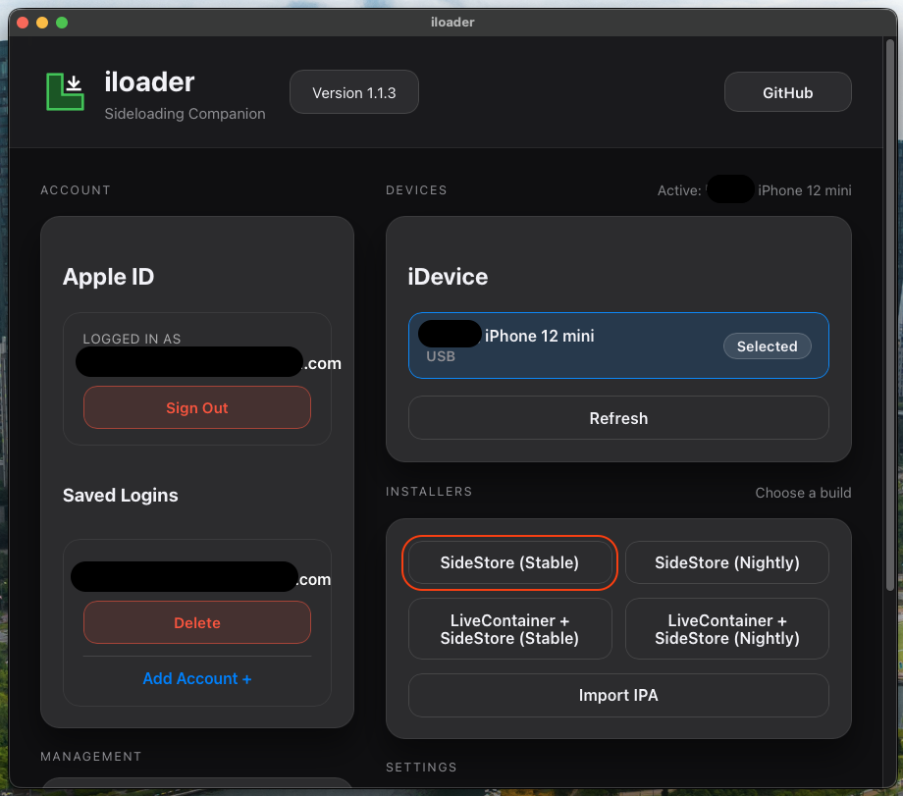Click the 'USB' connection label
Viewport: 903px width, 796px height.
pyautogui.click(x=441, y=356)
